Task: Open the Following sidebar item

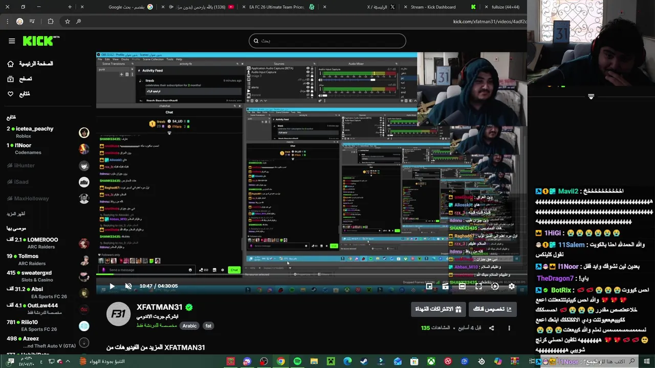Action: tap(18, 94)
